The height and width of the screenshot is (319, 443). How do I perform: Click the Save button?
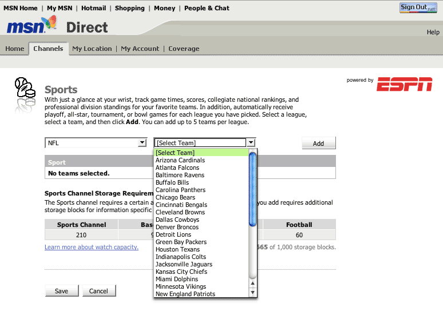62,291
